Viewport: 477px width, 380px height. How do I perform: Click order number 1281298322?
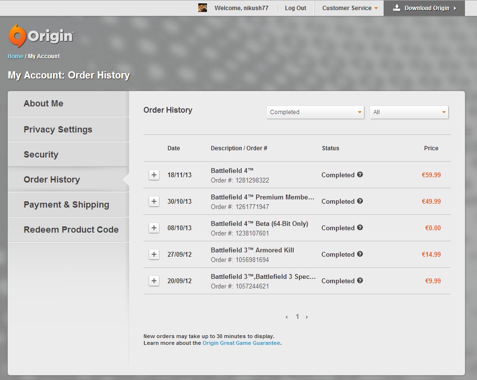[252, 180]
